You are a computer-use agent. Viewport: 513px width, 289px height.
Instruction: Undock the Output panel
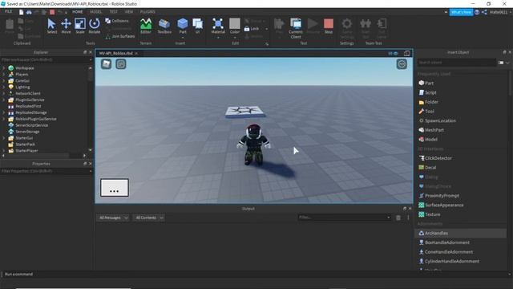(405, 209)
